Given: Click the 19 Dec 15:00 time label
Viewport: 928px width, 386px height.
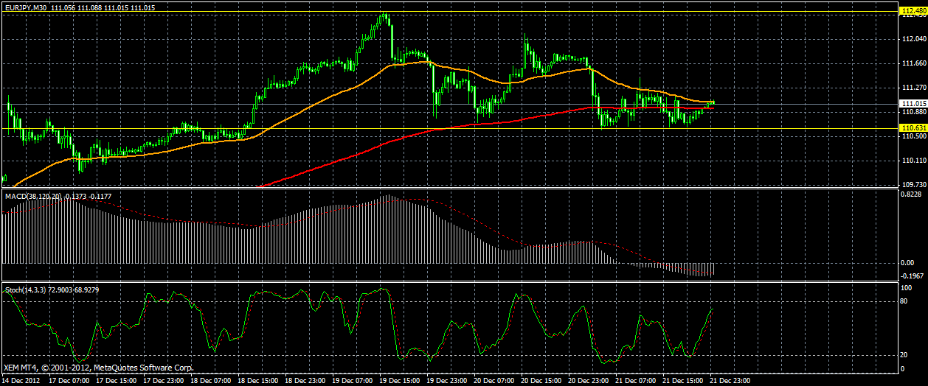Looking at the screenshot, I should 398,381.
